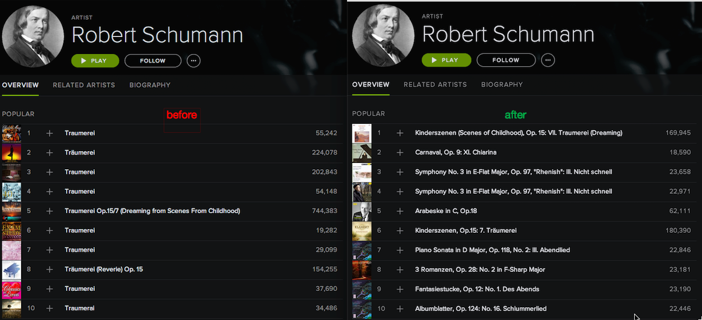The height and width of the screenshot is (320, 702).
Task: Add Albumblatter, Op. 124 Schlummerlied with plus icon
Action: tap(400, 308)
